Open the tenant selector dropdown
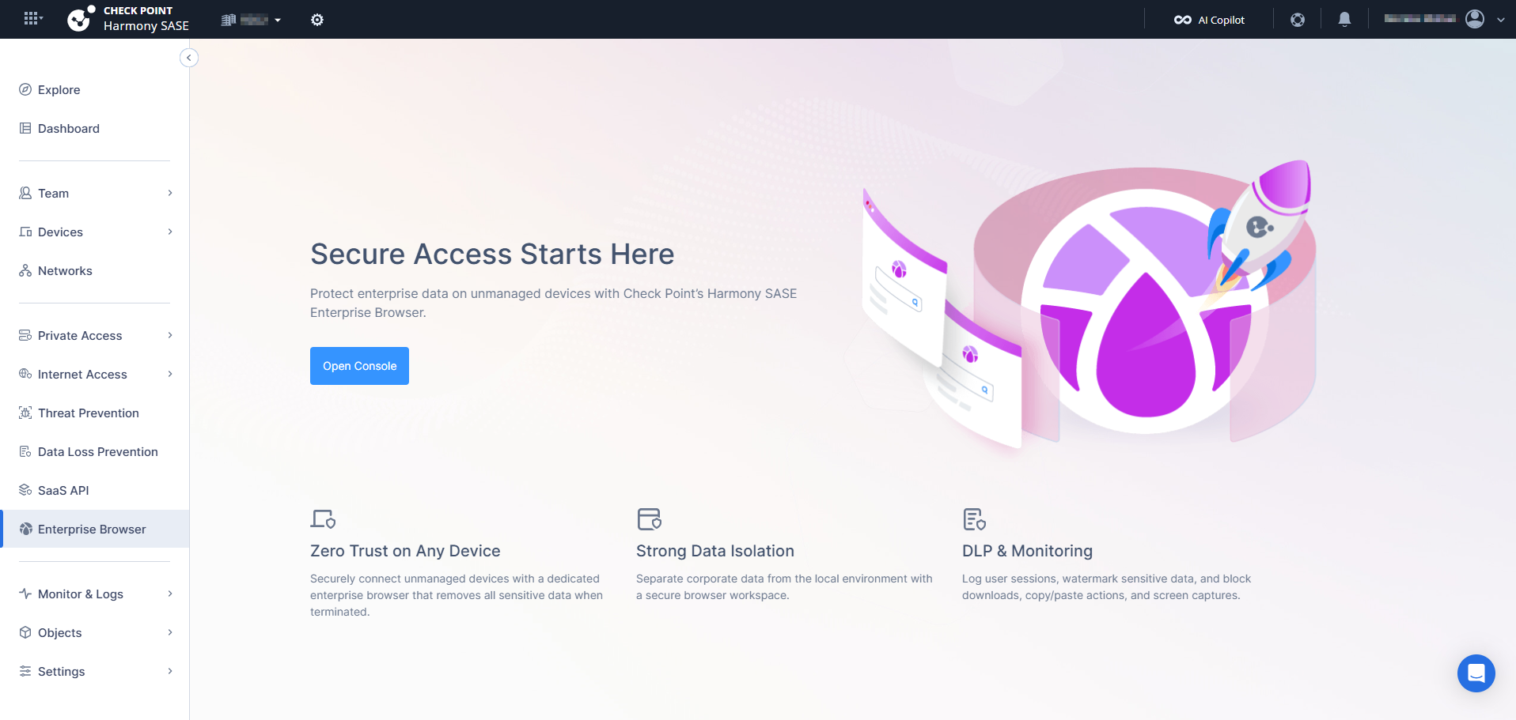The height and width of the screenshot is (720, 1516). pyautogui.click(x=251, y=20)
